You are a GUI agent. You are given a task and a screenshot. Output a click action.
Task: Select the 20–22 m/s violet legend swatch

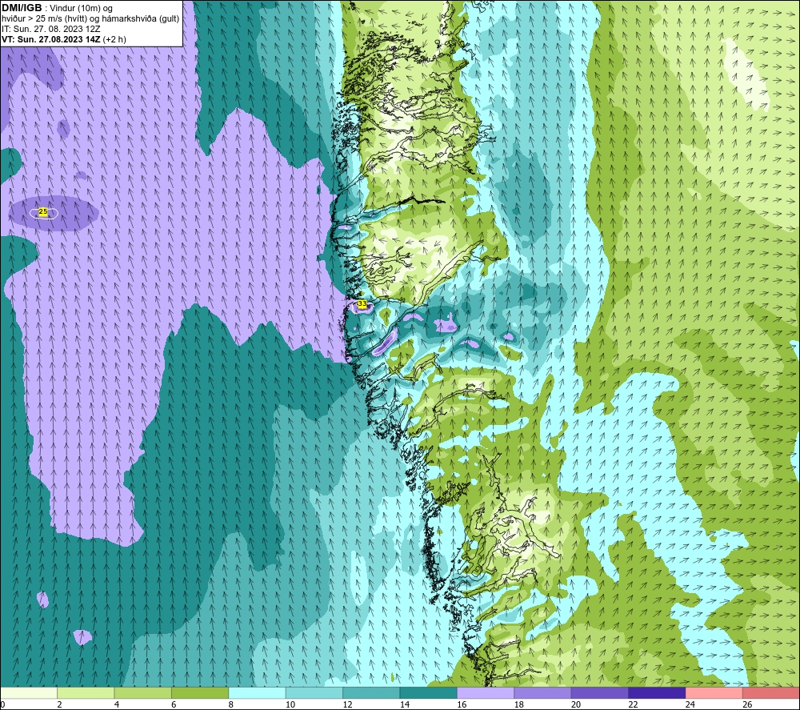[x=600, y=692]
